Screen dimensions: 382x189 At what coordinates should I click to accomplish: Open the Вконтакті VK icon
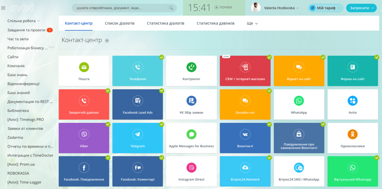click(245, 134)
